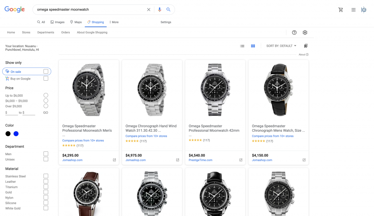Image resolution: width=374 pixels, height=216 pixels.
Task: Click the About info icon
Action: click(x=307, y=55)
